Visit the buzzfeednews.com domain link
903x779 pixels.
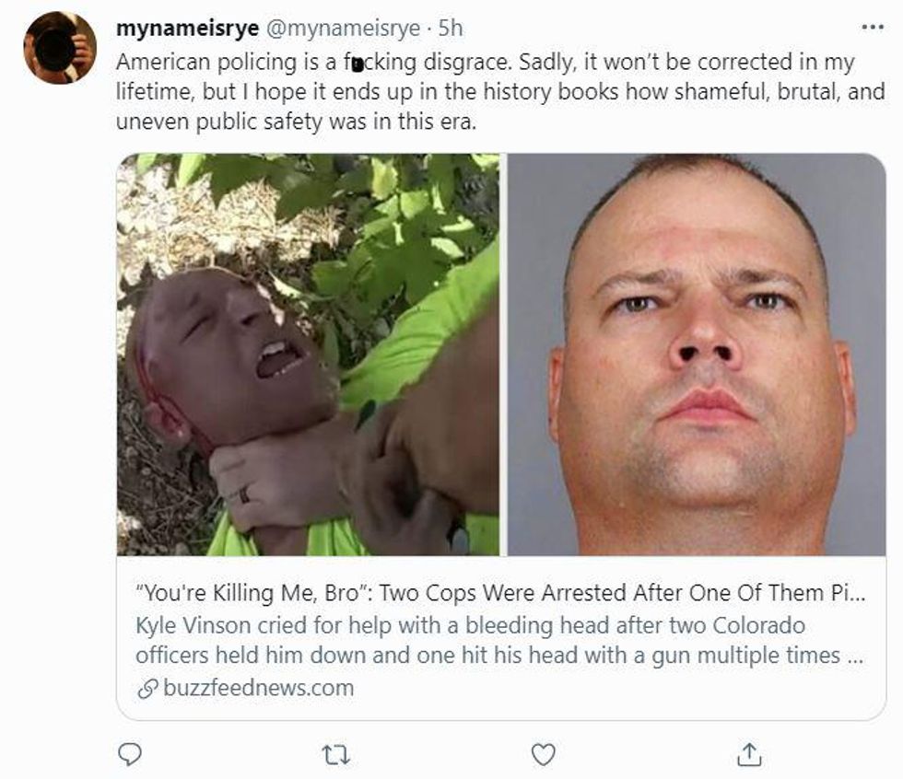pyautogui.click(x=258, y=688)
